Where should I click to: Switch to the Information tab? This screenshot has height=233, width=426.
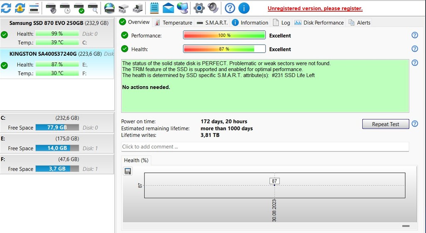pyautogui.click(x=250, y=22)
